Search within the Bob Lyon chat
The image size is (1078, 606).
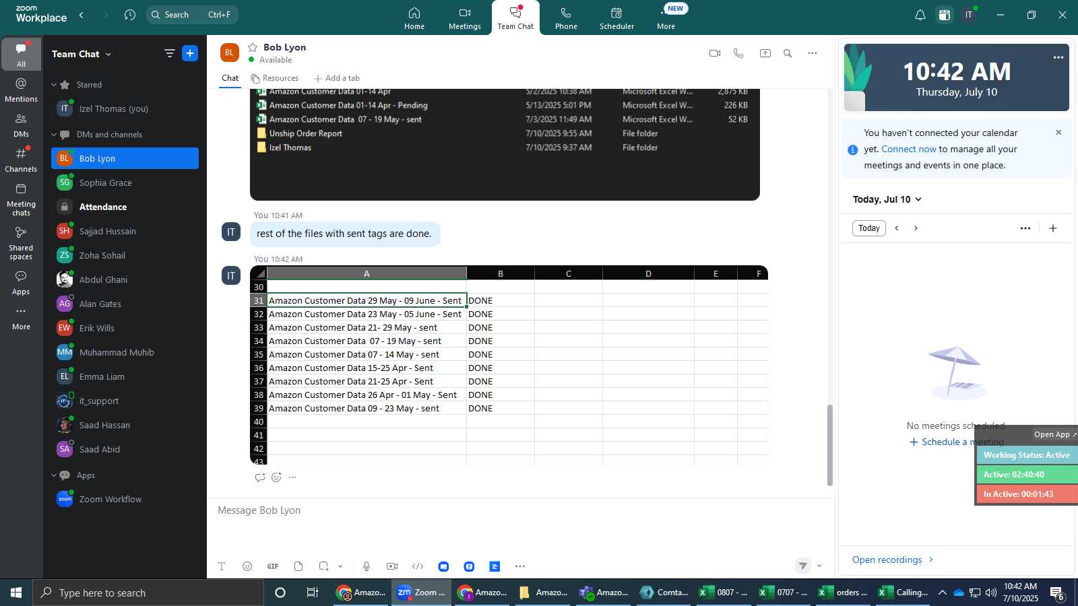pos(788,53)
